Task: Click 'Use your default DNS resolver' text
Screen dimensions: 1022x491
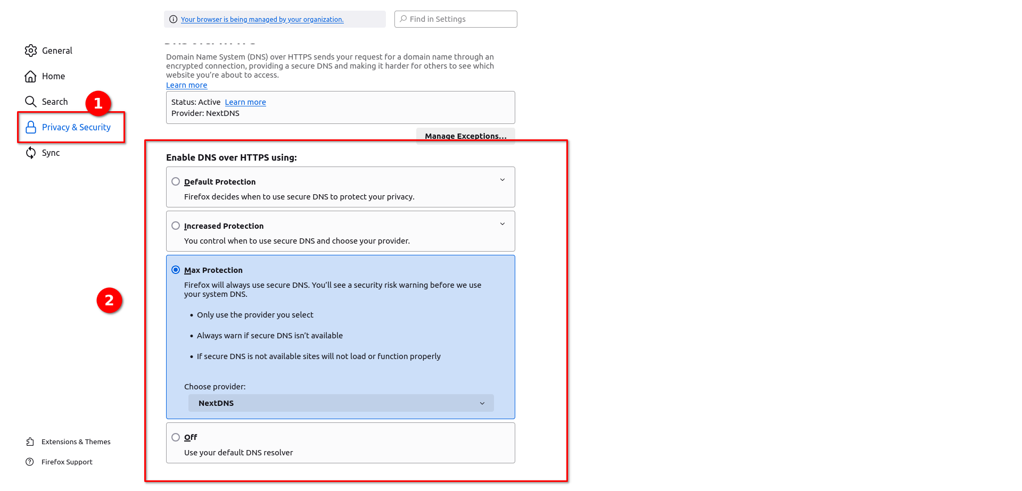Action: (x=238, y=453)
